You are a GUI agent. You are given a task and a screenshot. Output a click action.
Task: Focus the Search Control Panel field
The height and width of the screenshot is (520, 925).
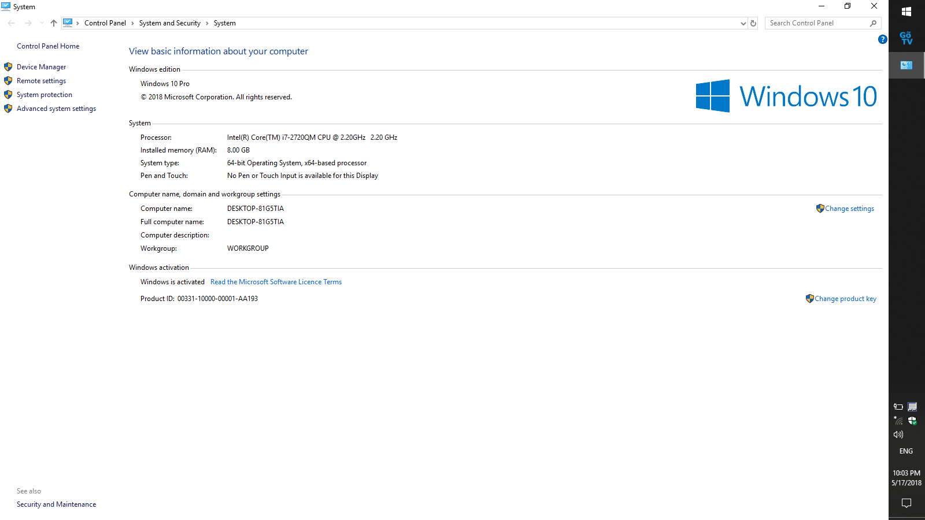click(x=815, y=23)
